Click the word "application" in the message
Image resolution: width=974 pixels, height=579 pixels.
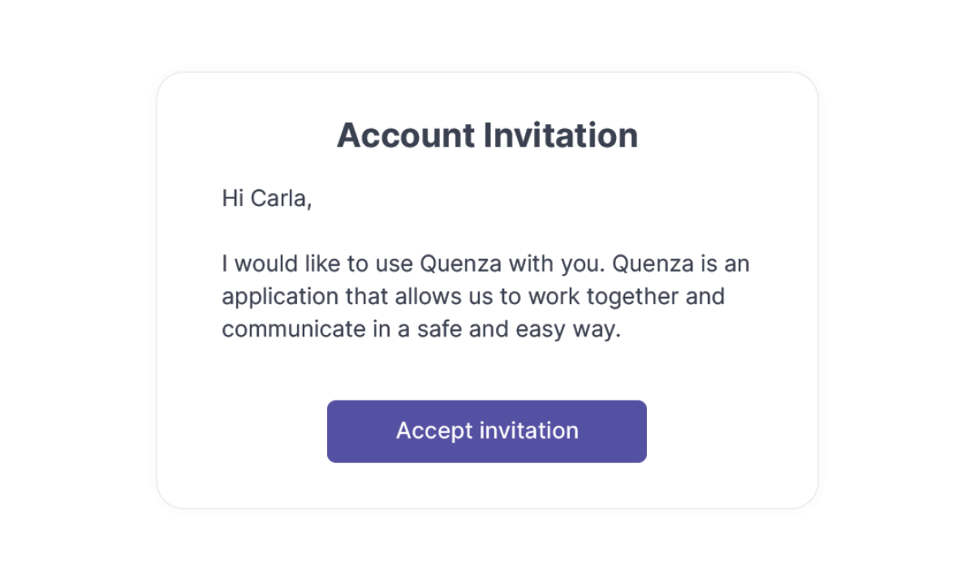[x=279, y=298]
